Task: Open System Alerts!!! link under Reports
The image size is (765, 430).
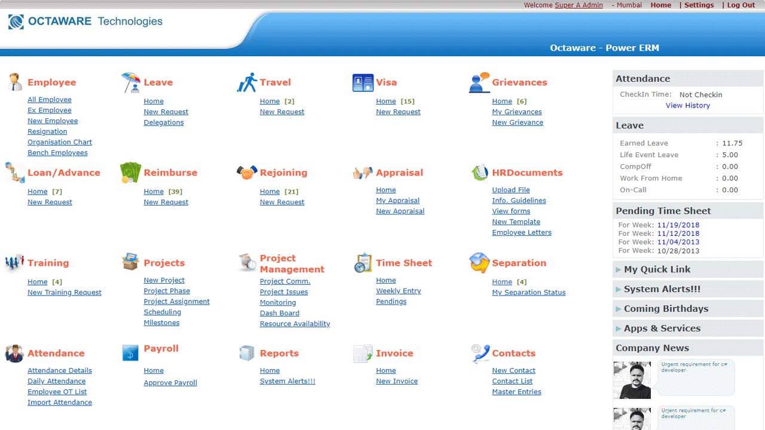Action: click(287, 381)
